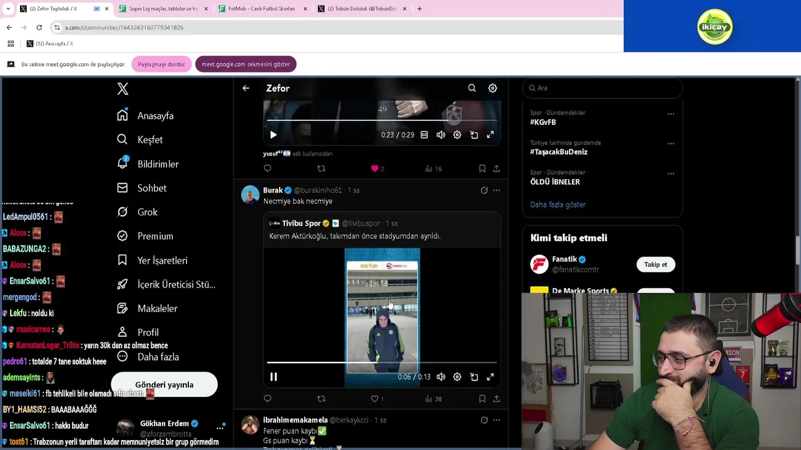Play the top video in the feed
Viewport: 801px width, 450px height.
coord(273,134)
